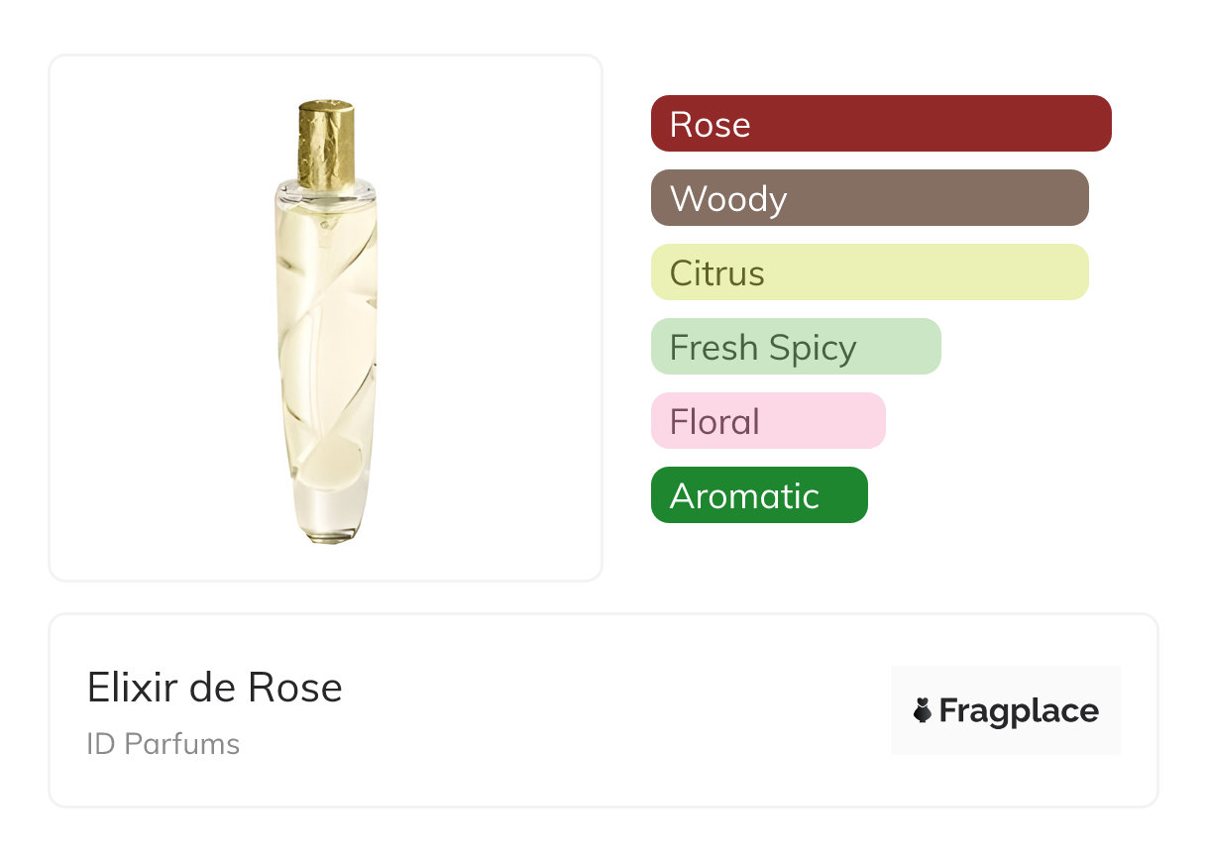Click the Fragplace perfume bottle logo icon
This screenshot has height=856, width=1207.
(923, 710)
